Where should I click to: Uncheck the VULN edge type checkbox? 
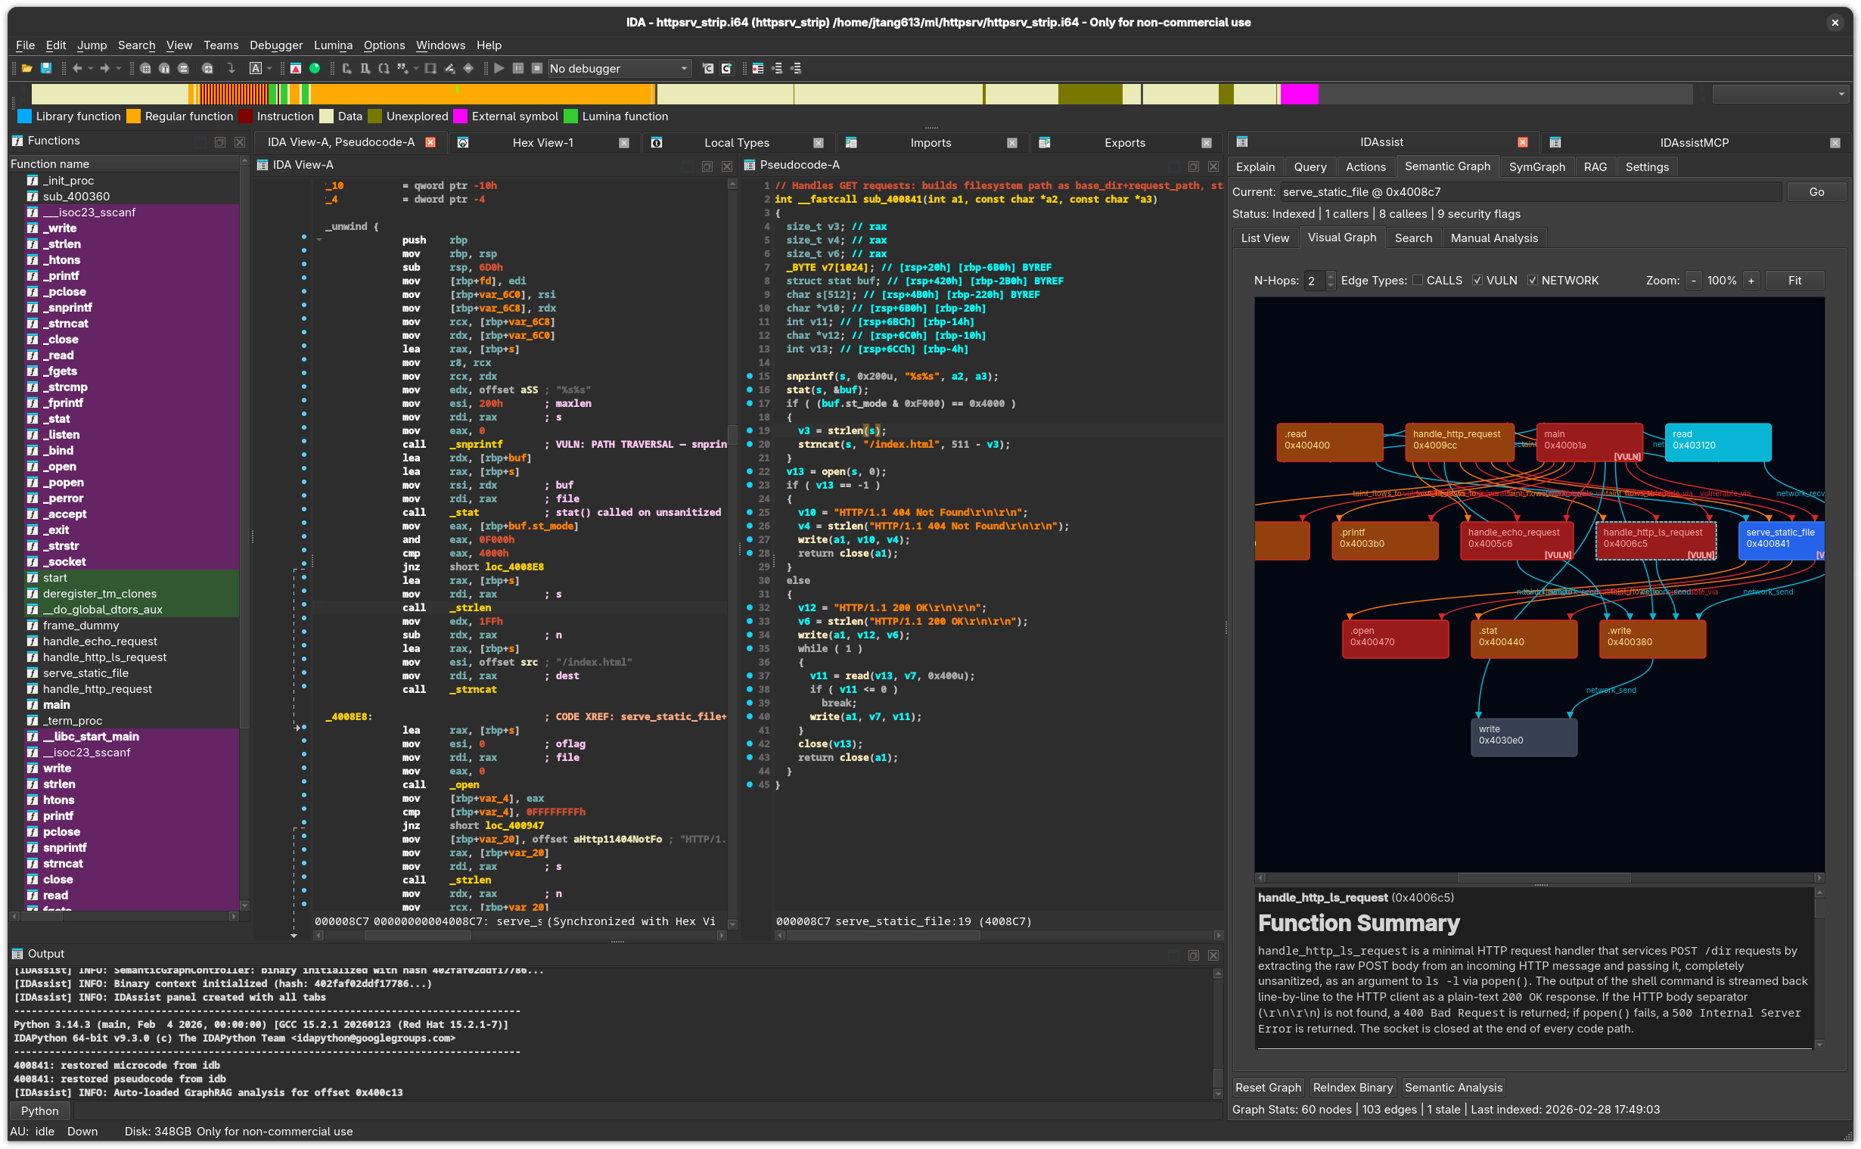click(1478, 281)
